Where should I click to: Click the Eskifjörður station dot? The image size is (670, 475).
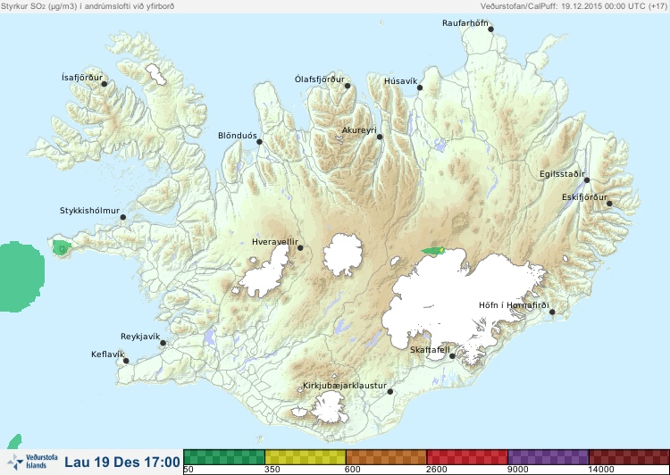click(609, 204)
